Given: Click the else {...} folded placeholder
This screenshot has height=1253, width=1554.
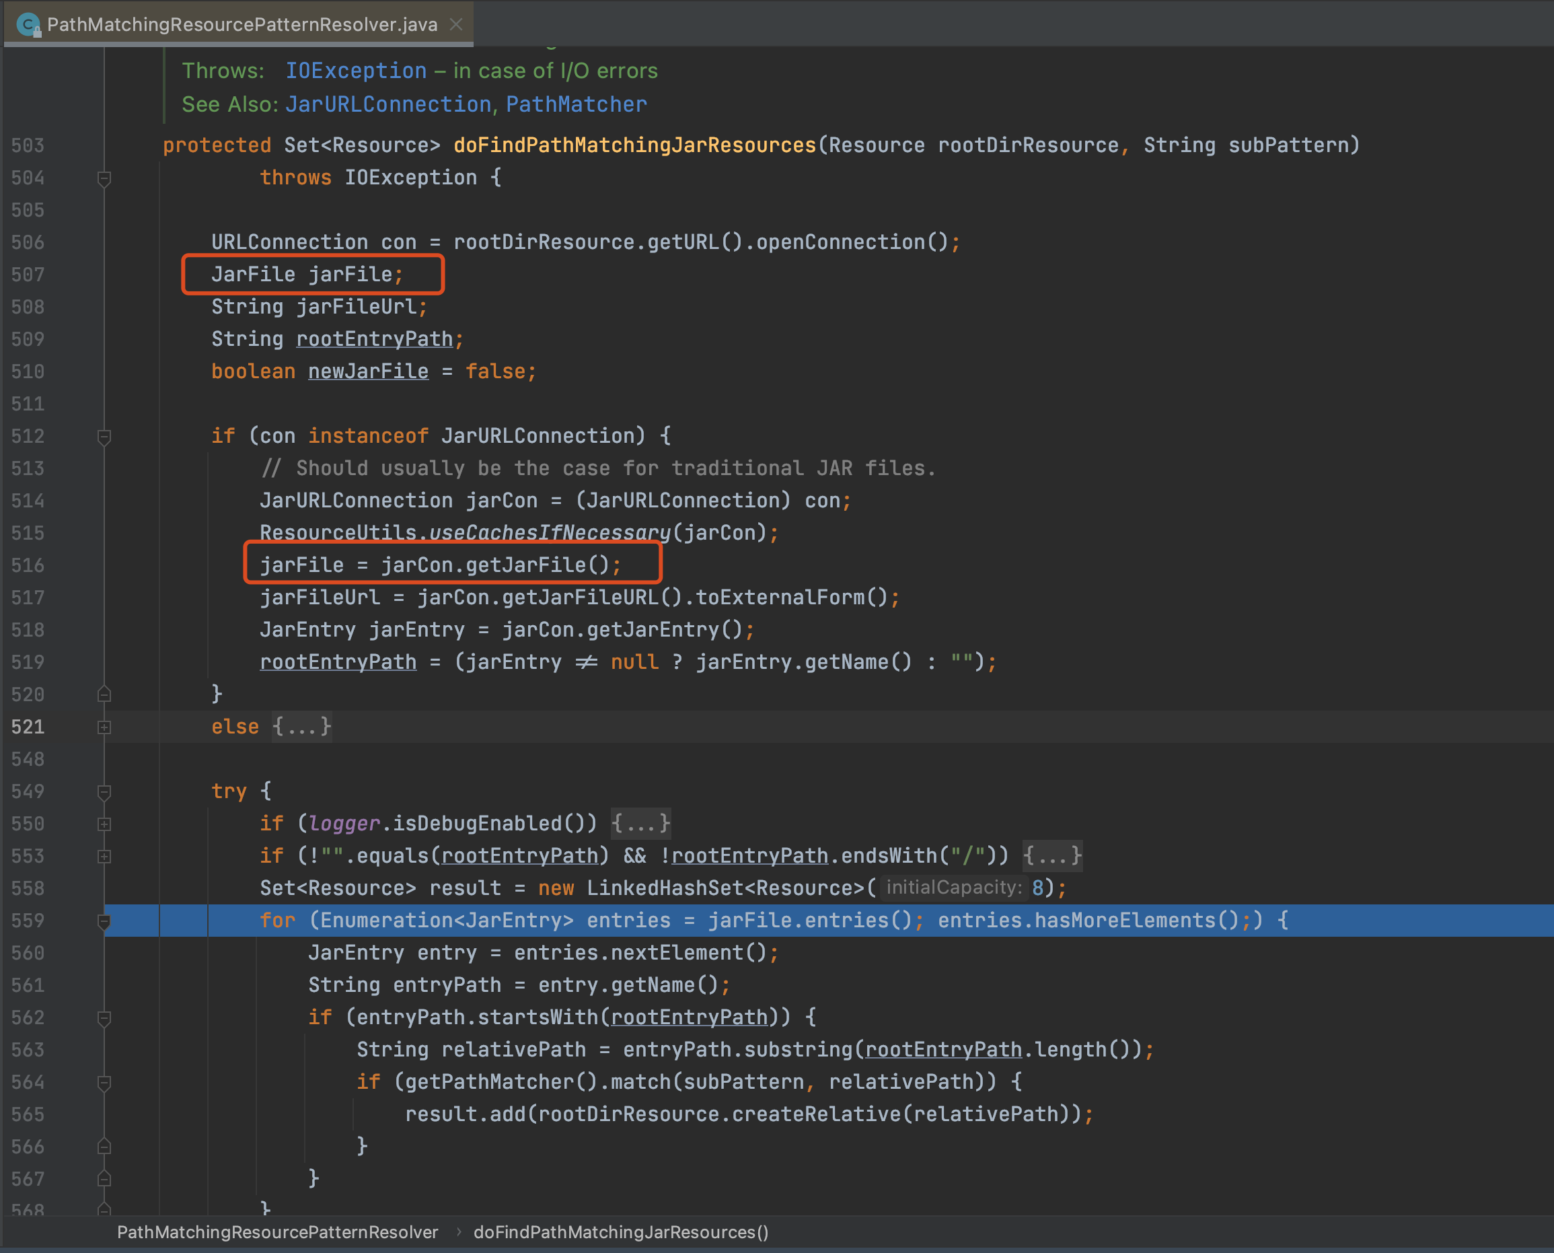Looking at the screenshot, I should [x=301, y=726].
